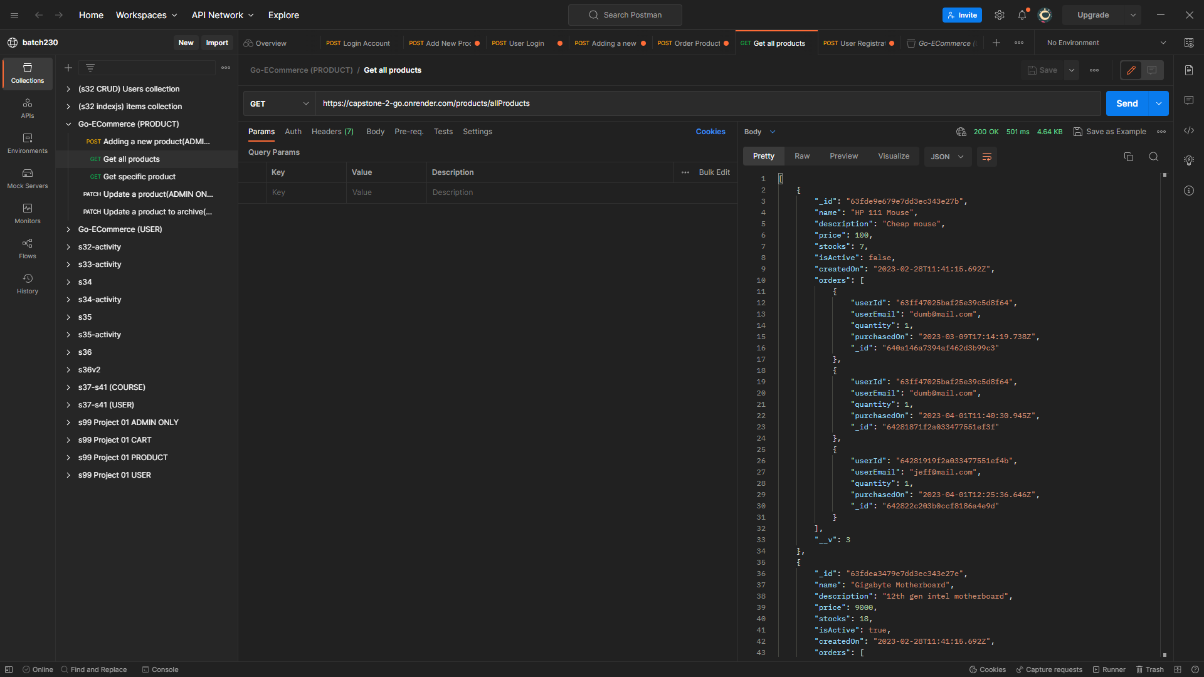Toggle two-pane view in status bar

[1178, 669]
